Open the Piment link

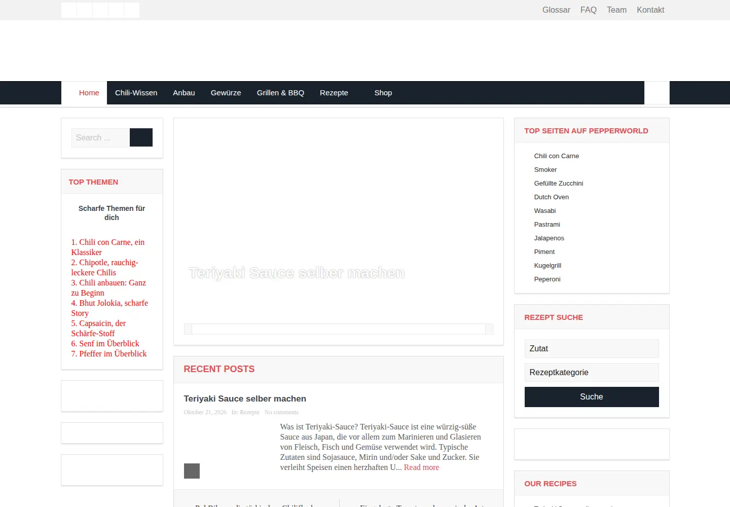[544, 252]
